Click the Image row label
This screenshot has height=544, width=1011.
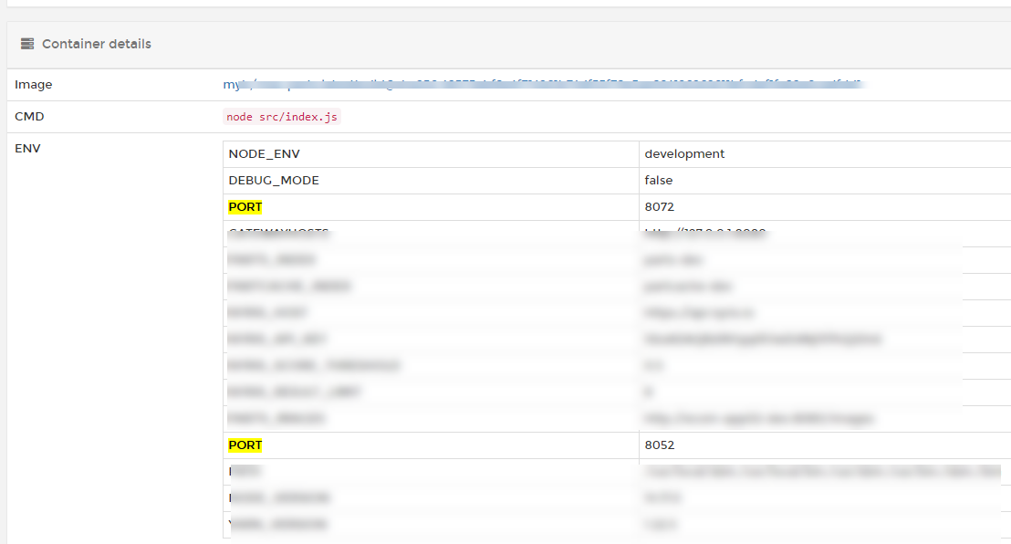coord(34,85)
